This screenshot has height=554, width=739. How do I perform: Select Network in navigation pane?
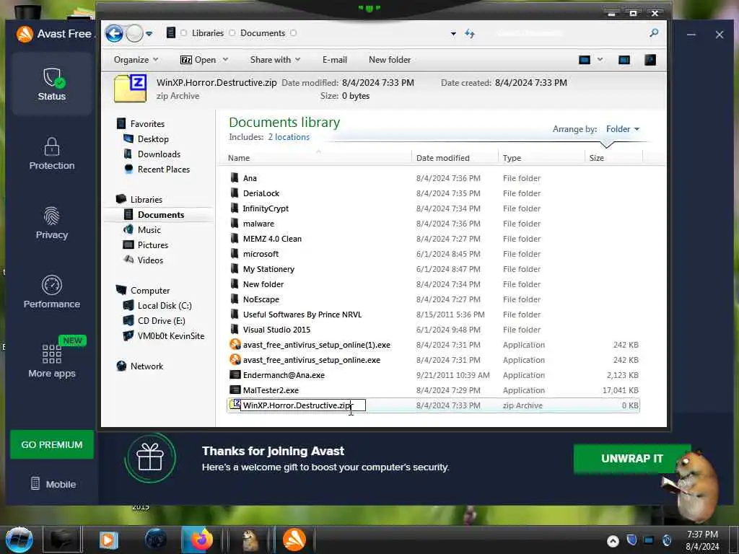[x=147, y=366]
